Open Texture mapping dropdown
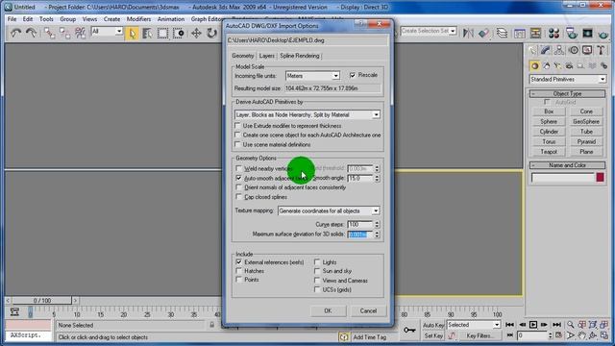The width and height of the screenshot is (615, 346). 329,211
